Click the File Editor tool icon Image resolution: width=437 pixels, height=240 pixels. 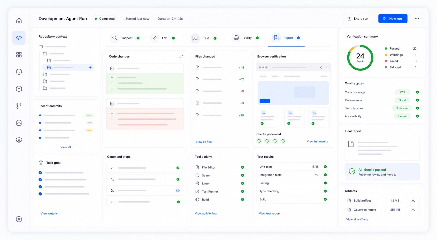197,167
